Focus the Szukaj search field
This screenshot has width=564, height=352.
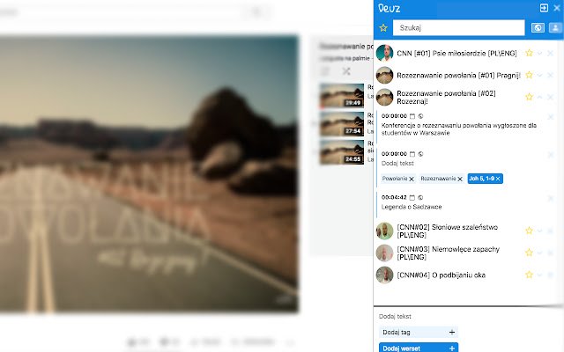tap(458, 27)
